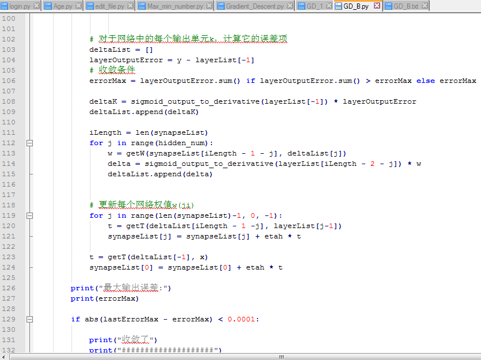481x360 pixels.
Task: Click 'lastErrorMax' on line 129
Action: pyautogui.click(x=131, y=319)
